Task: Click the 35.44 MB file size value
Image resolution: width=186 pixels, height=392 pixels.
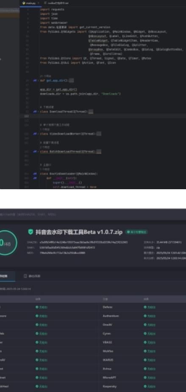Action: click(x=169, y=242)
